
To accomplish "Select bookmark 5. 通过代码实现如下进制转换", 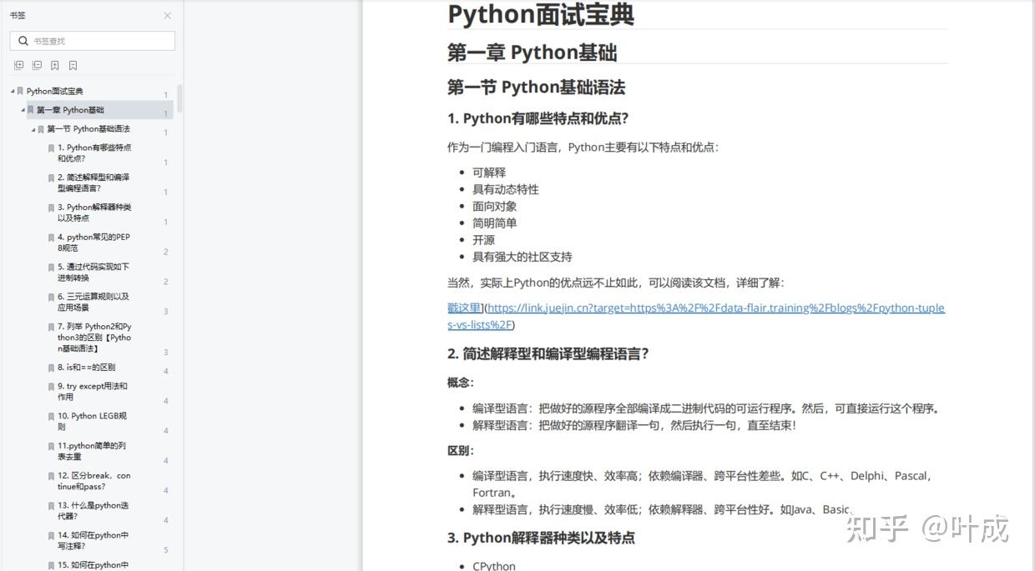I will click(x=92, y=273).
